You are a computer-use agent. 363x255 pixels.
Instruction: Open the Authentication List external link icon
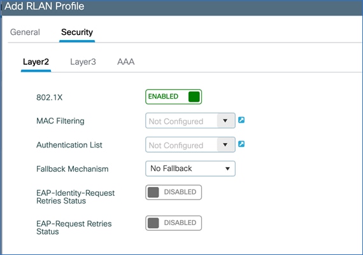click(x=241, y=144)
